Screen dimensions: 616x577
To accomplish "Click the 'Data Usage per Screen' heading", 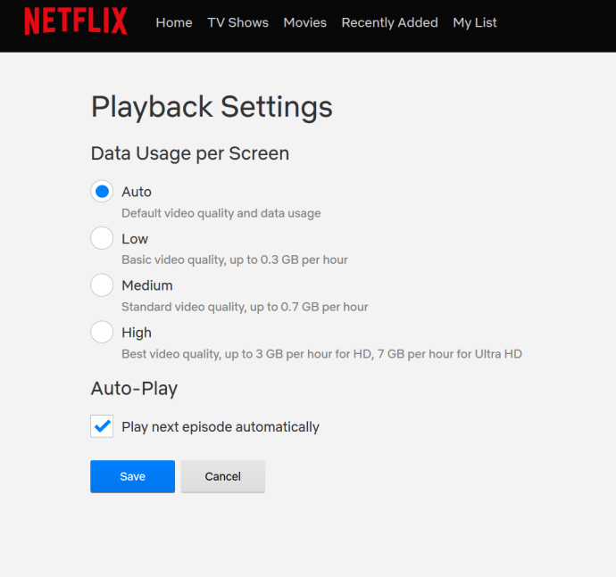I will (190, 153).
